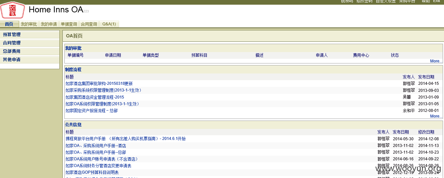
Task: Open 如家采购系统权限管理制度(2013-1-1生效)
Action: pos(103,90)
